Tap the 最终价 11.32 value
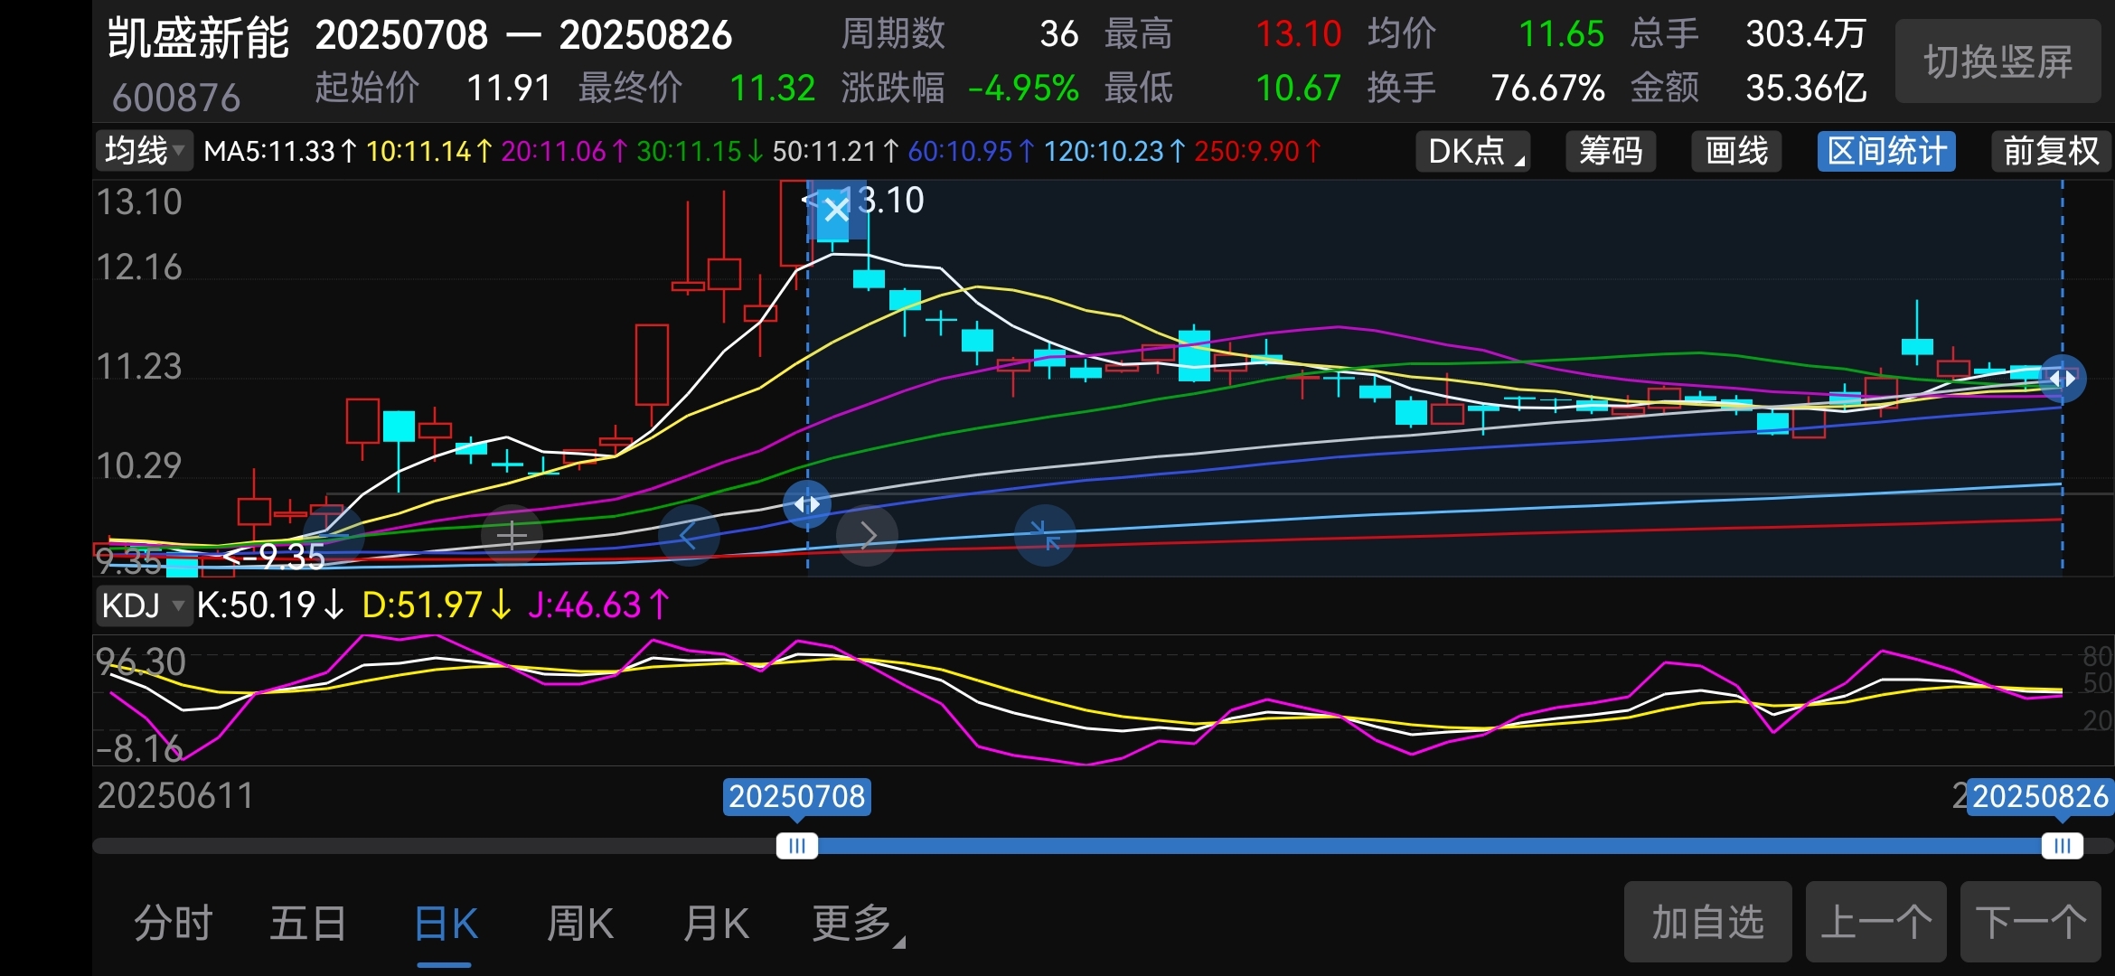 (772, 89)
